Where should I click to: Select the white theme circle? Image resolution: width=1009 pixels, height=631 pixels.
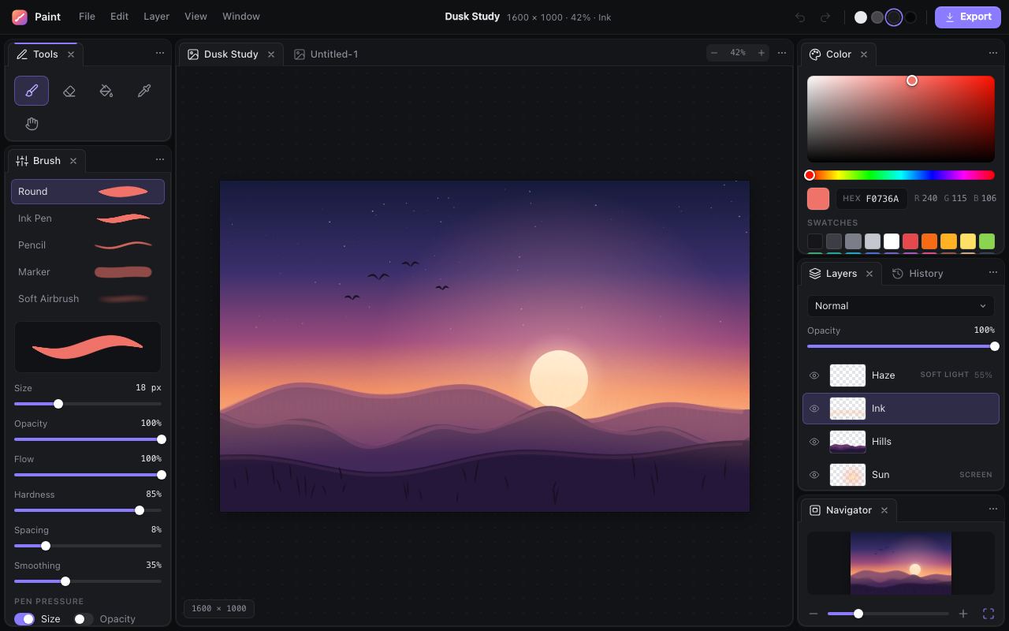click(x=861, y=17)
